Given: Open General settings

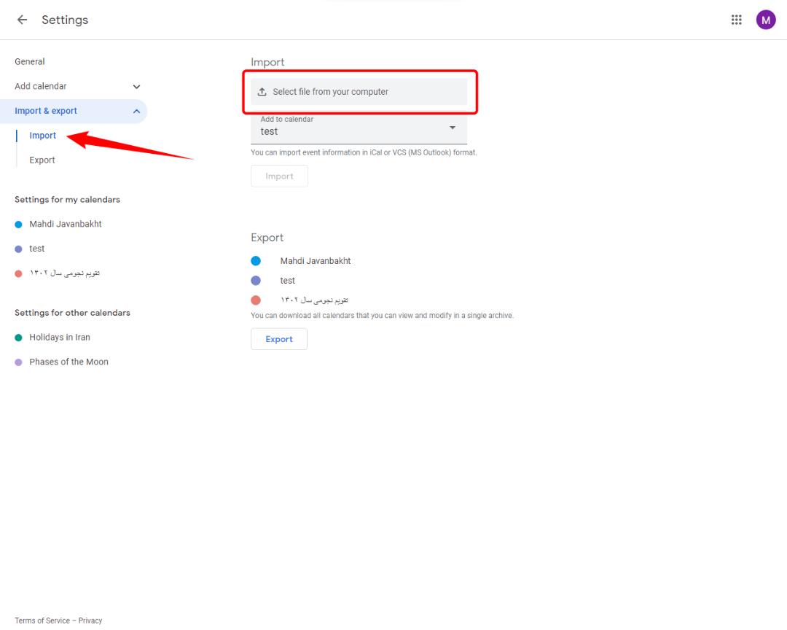Looking at the screenshot, I should pos(30,61).
